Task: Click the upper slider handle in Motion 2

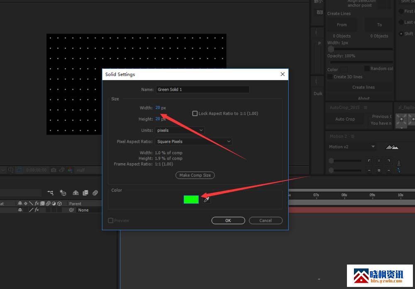Action: pyautogui.click(x=331, y=160)
